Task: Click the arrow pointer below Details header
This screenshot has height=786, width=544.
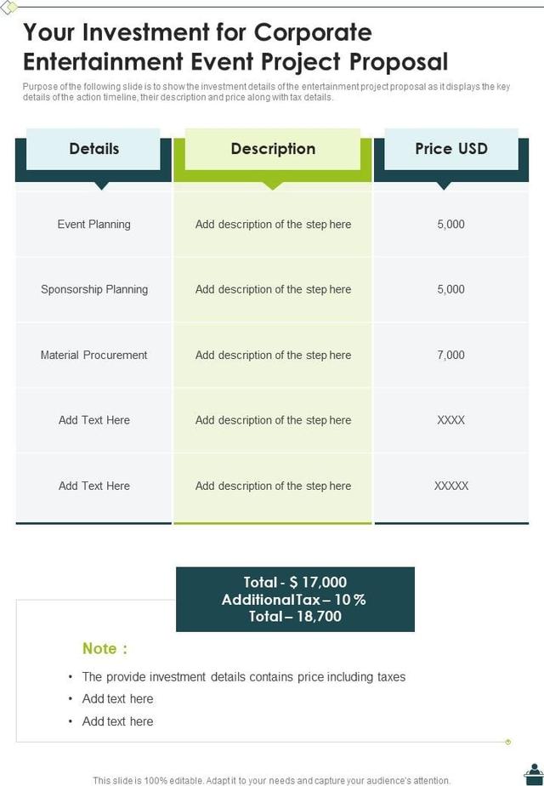Action: [102, 185]
